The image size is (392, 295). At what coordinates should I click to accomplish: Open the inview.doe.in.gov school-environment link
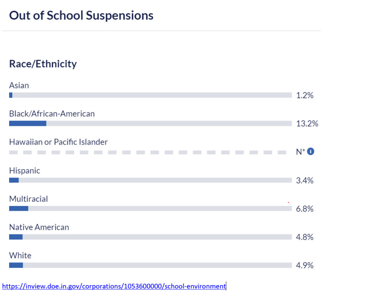pyautogui.click(x=114, y=286)
